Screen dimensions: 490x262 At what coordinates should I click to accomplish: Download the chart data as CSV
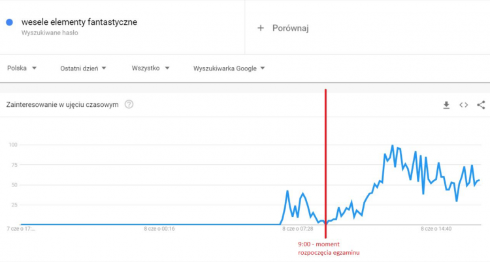446,104
